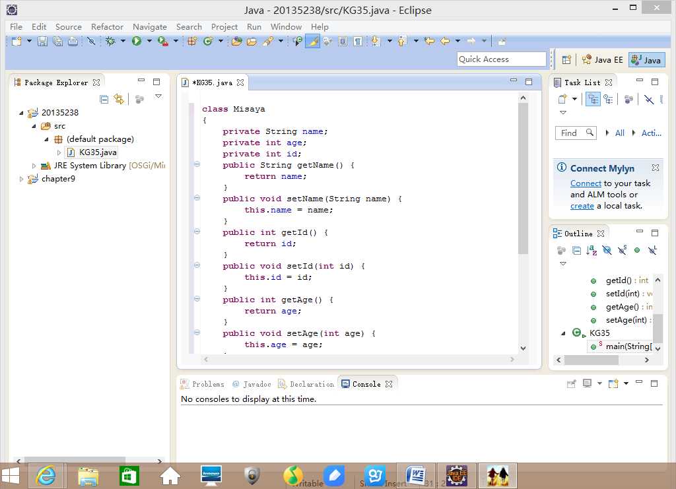
Task: Expand the chapter9 project
Action: 21,179
